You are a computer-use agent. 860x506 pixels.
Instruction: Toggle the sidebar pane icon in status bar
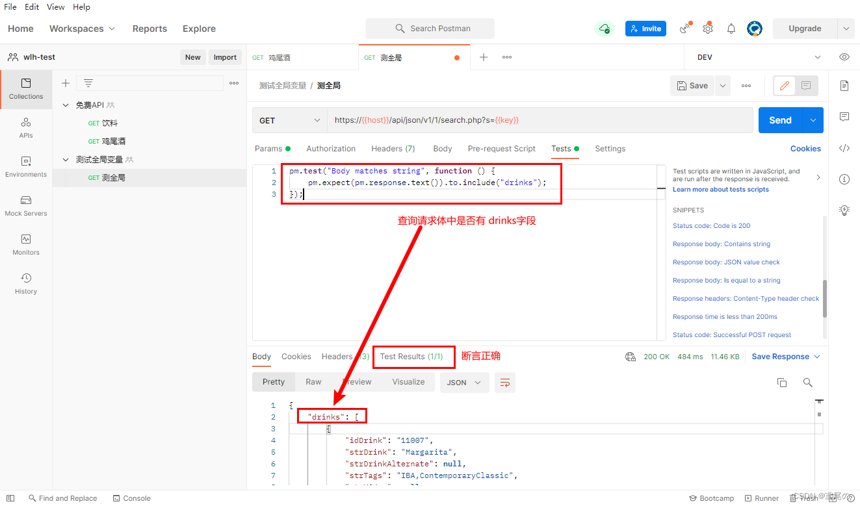[x=10, y=498]
